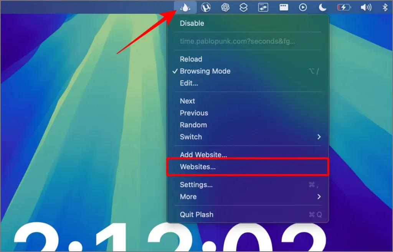Open the sound volume icon

coord(366,7)
